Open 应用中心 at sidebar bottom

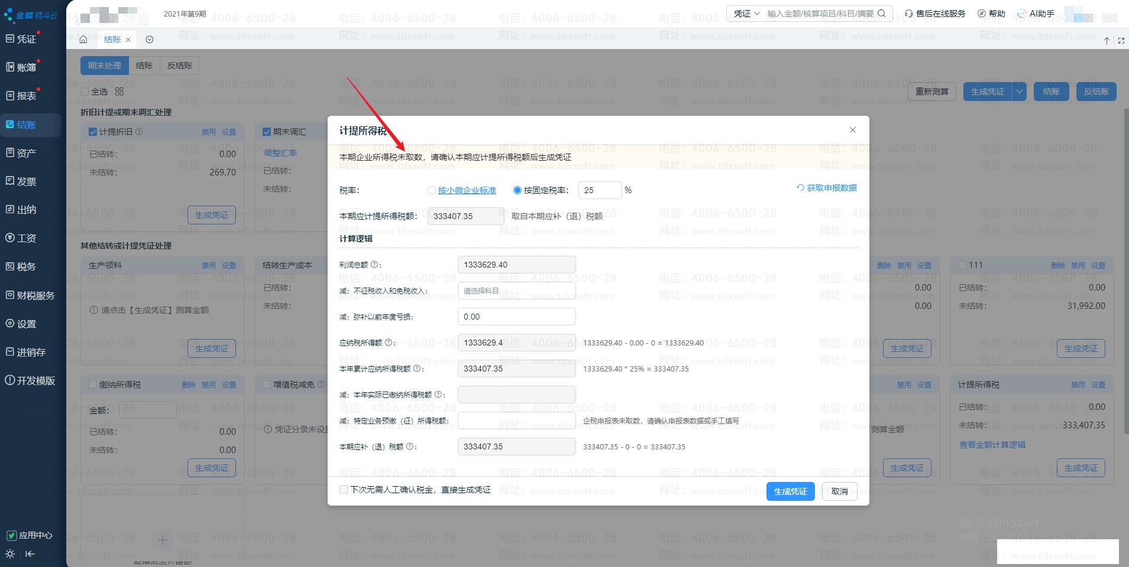(x=30, y=535)
